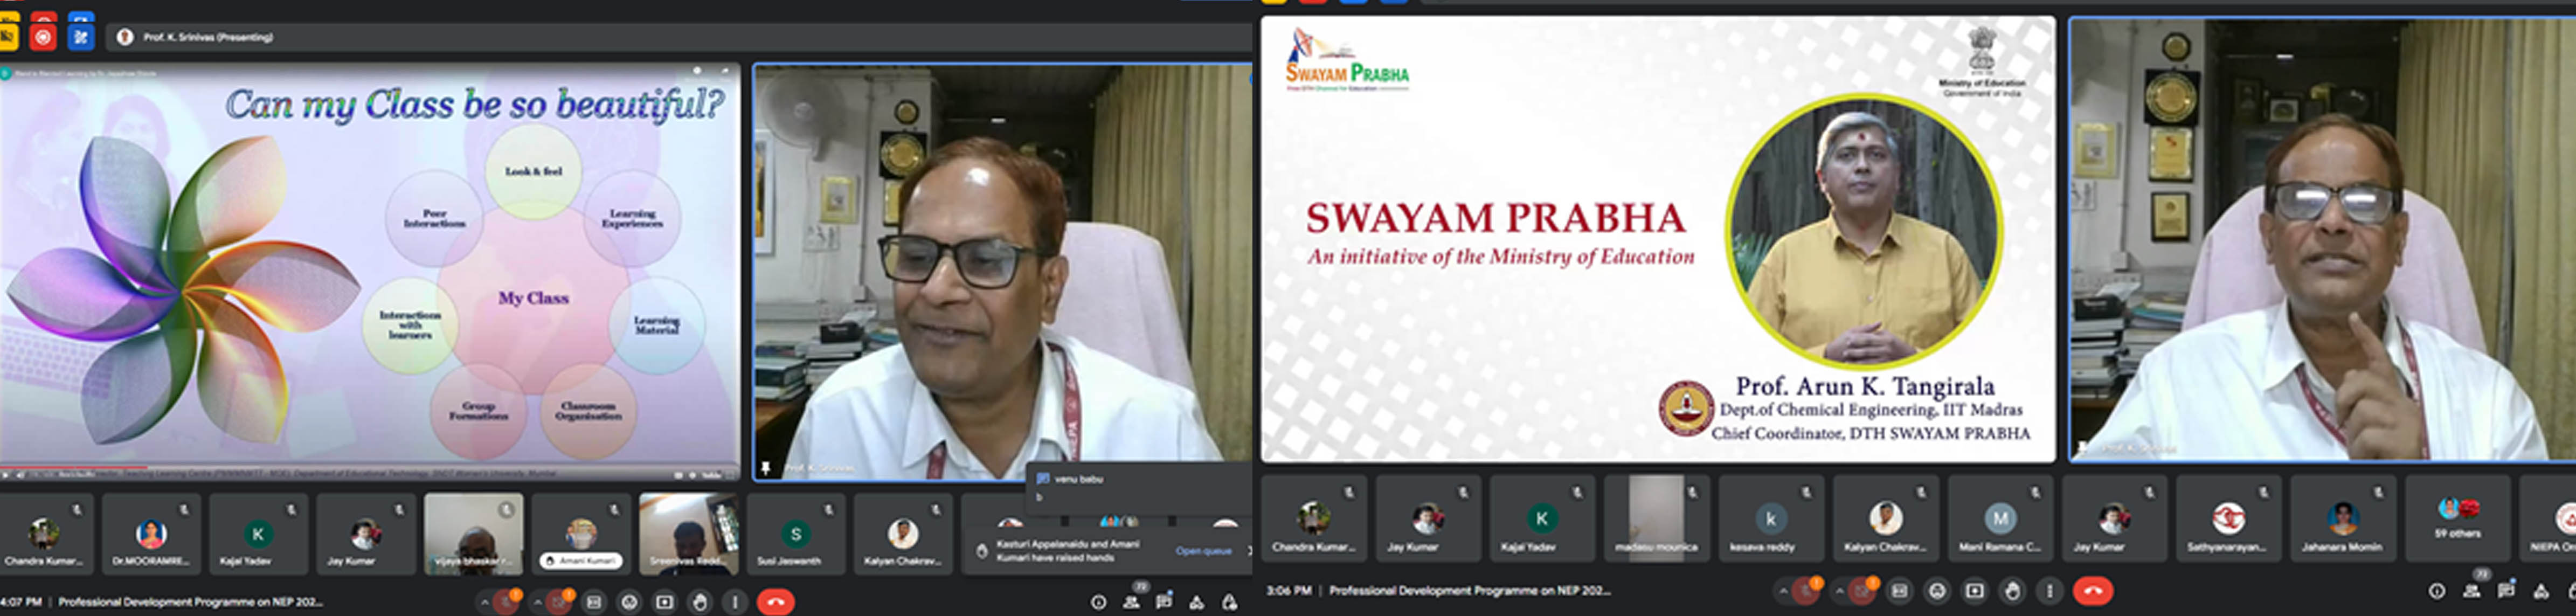2576x616 pixels.
Task: Toggle camera in left meeting
Action: (559, 602)
